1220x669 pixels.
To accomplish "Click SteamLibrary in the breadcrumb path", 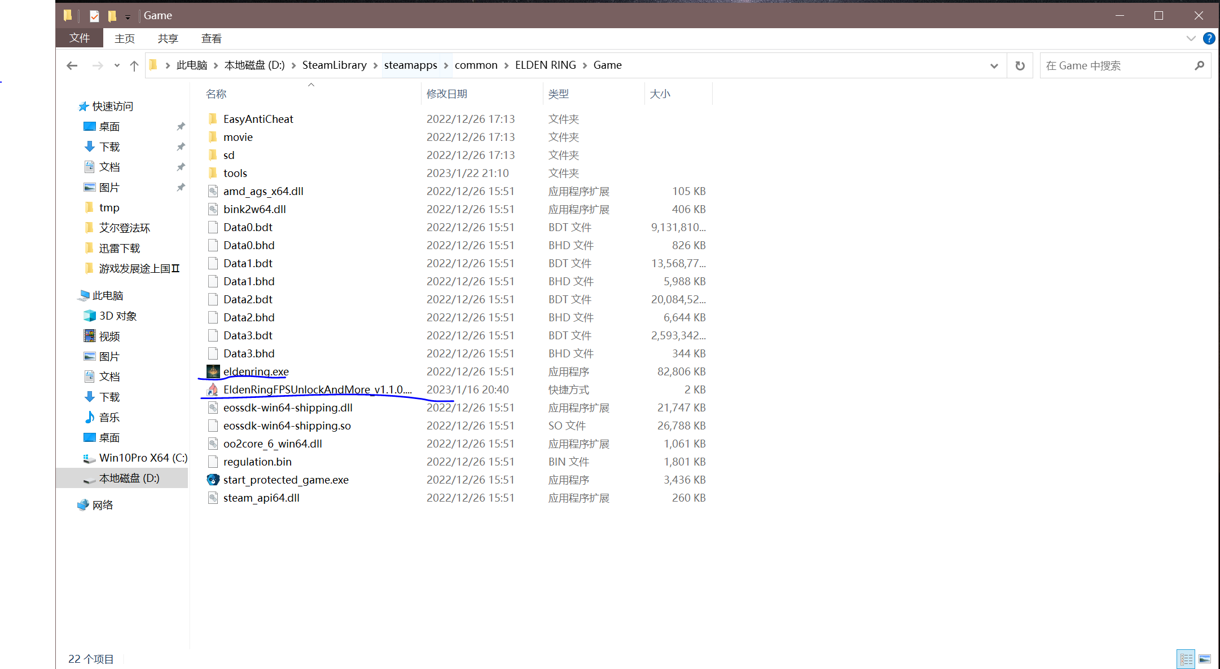I will [334, 65].
